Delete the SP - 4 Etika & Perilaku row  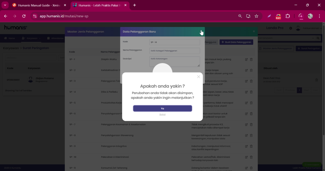pos(251,92)
